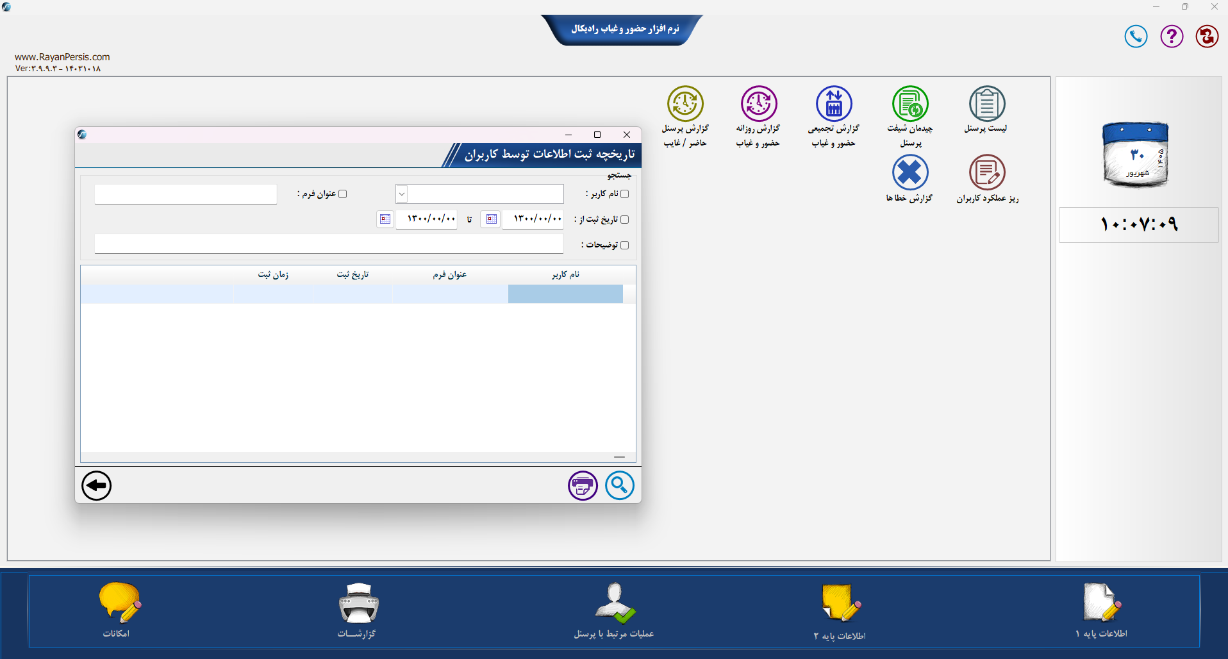
Task: Open گزارش خطا ها error report
Action: pyautogui.click(x=910, y=172)
